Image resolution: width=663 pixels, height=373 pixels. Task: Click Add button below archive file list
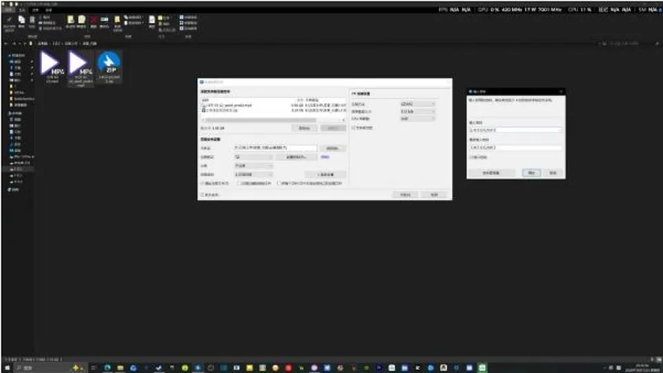click(x=305, y=128)
